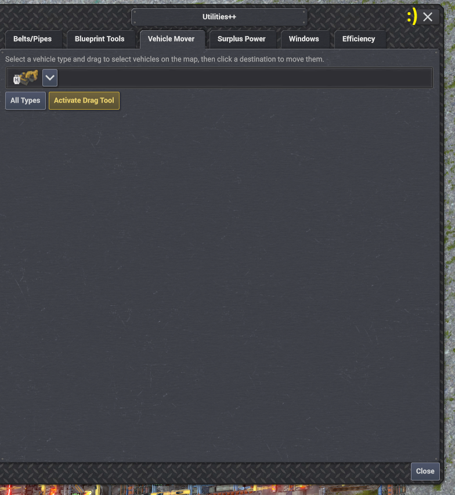Open the Windows tab
The width and height of the screenshot is (455, 495).
(x=304, y=39)
